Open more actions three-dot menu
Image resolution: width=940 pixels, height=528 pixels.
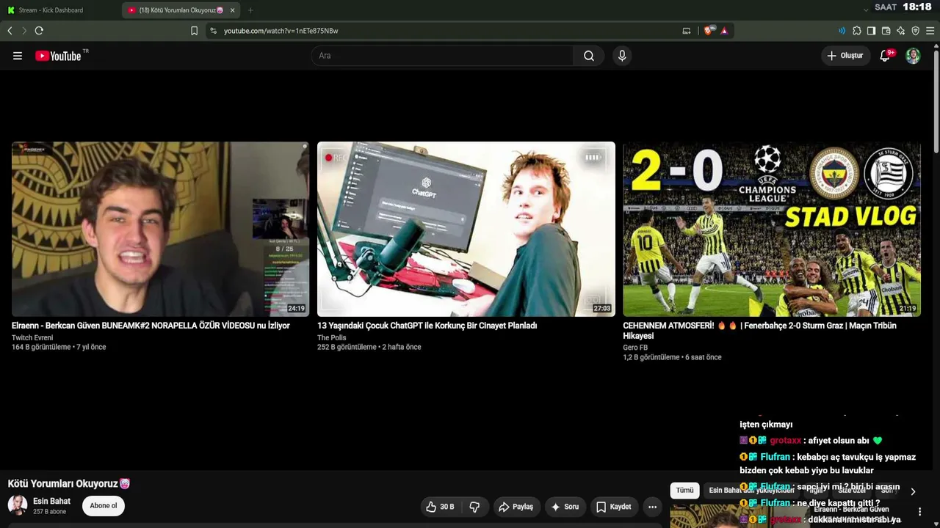[652, 507]
